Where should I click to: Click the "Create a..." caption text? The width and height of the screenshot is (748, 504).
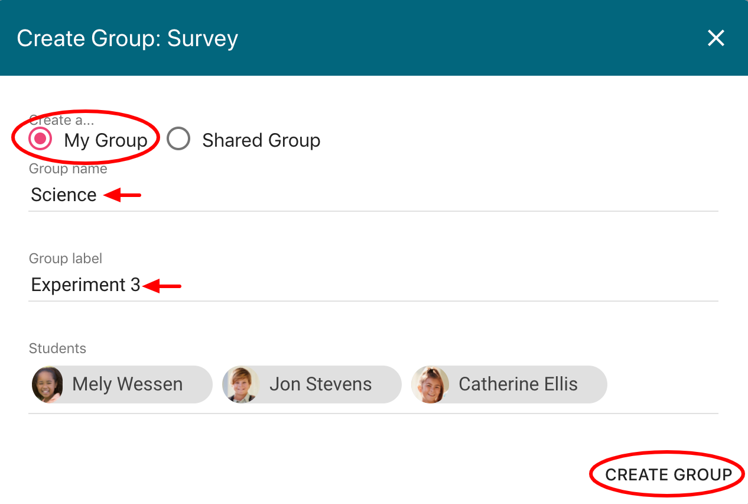(61, 120)
